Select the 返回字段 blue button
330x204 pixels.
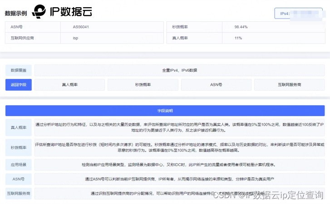(x=19, y=85)
